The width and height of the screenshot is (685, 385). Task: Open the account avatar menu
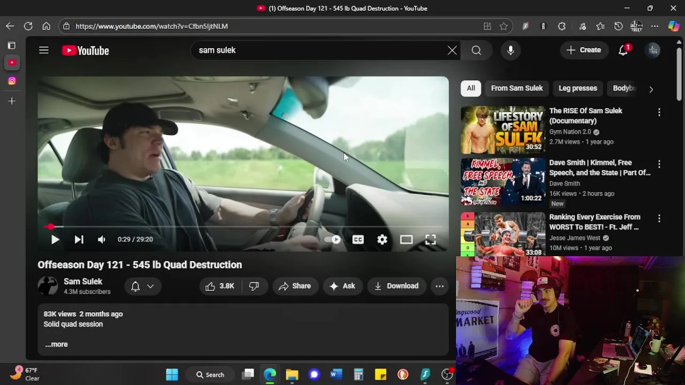(653, 50)
